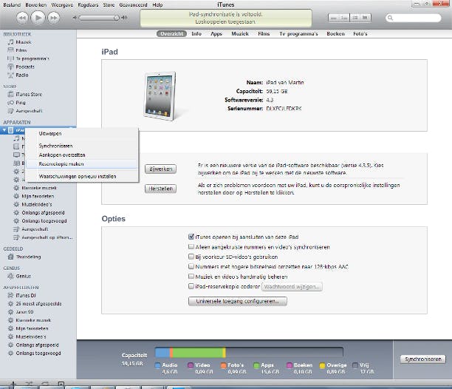The width and height of the screenshot is (452, 389).
Task: Open the Muziek library icon
Action: coord(10,42)
